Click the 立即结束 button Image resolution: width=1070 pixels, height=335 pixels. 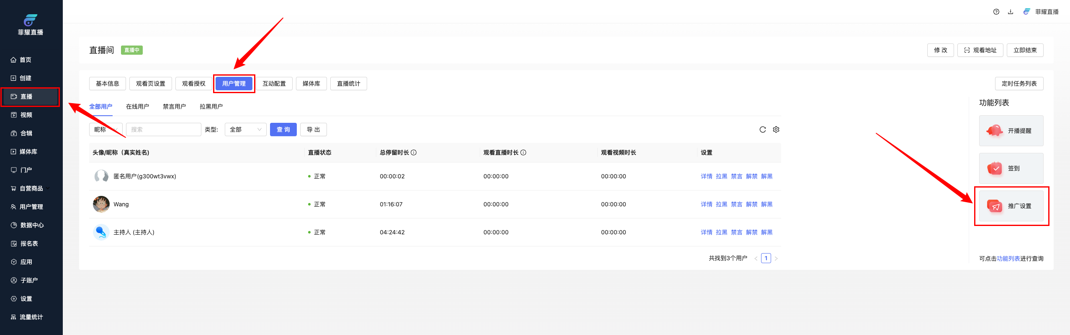(1024, 50)
